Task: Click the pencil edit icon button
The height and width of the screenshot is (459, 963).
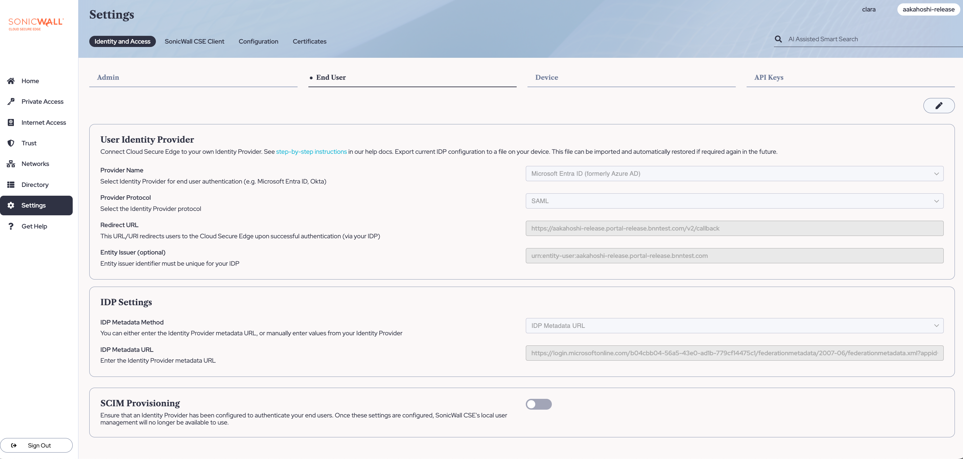Action: click(x=938, y=106)
